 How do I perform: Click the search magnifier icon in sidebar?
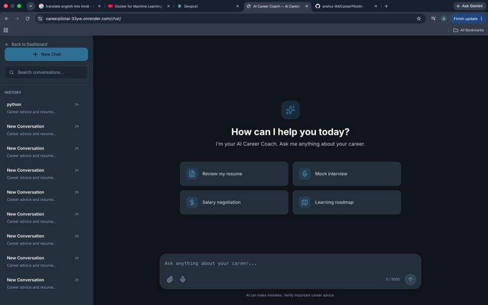coord(12,72)
